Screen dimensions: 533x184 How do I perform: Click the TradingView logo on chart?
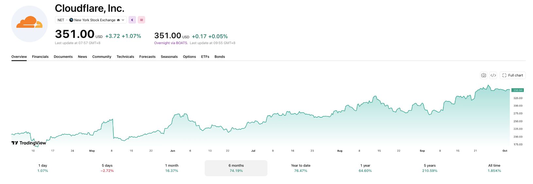(x=29, y=143)
